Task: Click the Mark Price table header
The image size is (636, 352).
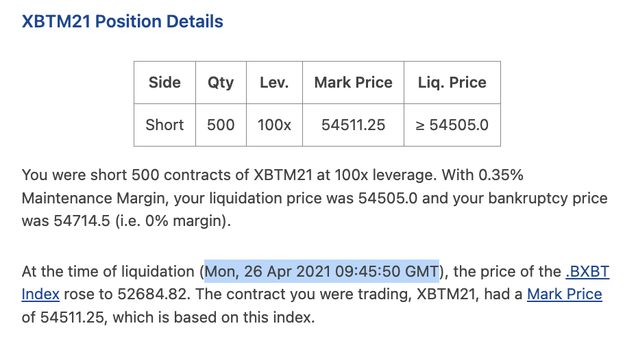Action: [353, 83]
